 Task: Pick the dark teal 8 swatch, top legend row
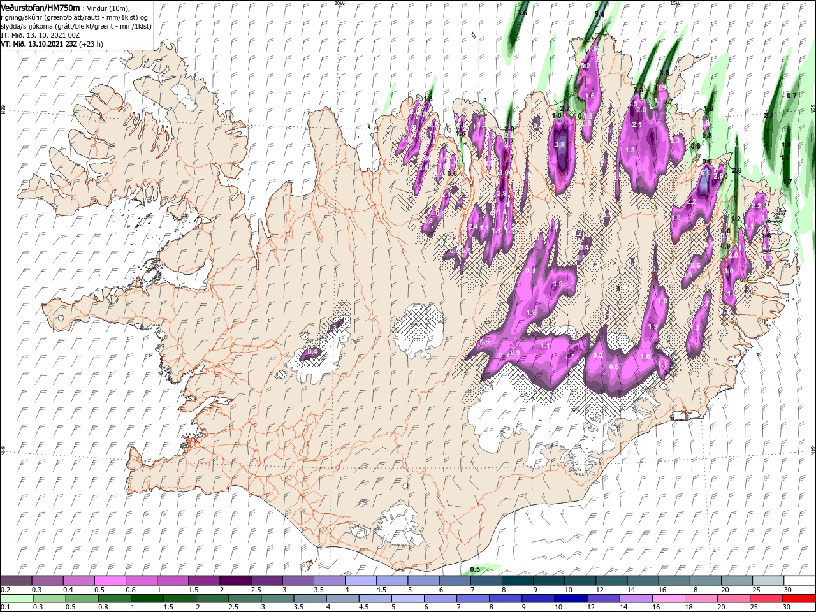pos(518,581)
